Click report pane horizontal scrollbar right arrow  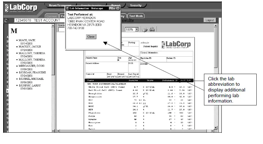point(212,131)
